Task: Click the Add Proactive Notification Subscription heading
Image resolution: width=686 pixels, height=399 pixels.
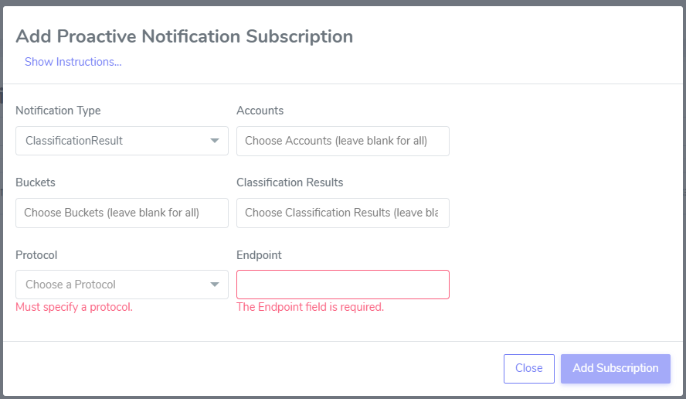Action: click(x=184, y=36)
